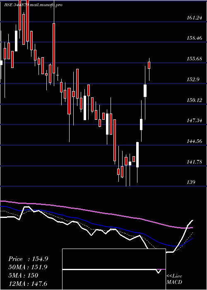Select the 161.24 price axis label
This screenshot has width=207, height=290.
point(195,18)
